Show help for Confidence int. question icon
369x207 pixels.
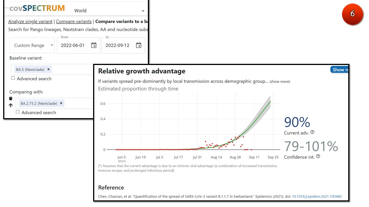tap(318, 156)
